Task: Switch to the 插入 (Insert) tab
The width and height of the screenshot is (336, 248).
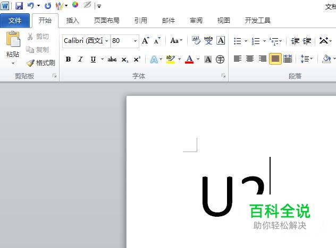Action: click(x=73, y=21)
